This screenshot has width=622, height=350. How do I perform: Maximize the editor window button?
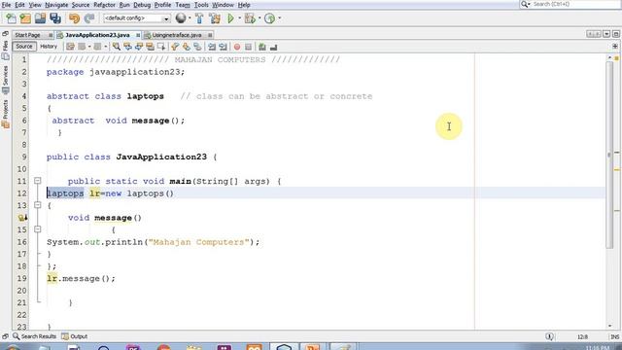click(615, 34)
